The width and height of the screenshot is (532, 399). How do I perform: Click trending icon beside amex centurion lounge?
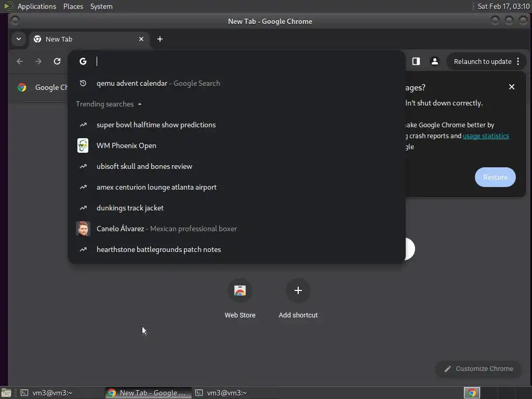tap(83, 187)
